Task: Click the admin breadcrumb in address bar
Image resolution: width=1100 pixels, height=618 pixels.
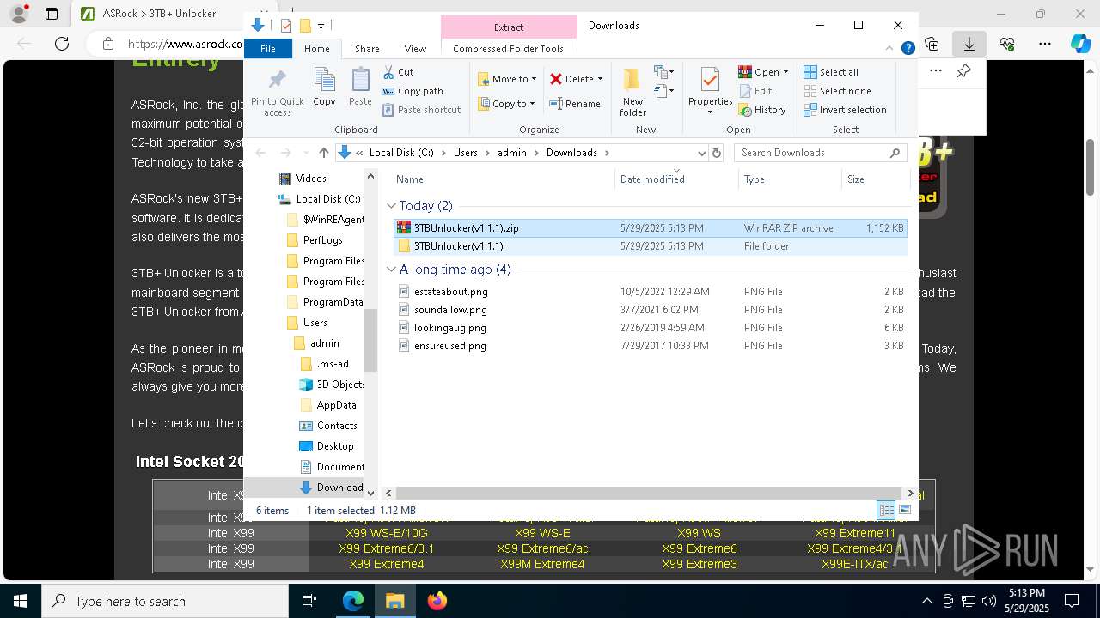Action: [x=511, y=153]
